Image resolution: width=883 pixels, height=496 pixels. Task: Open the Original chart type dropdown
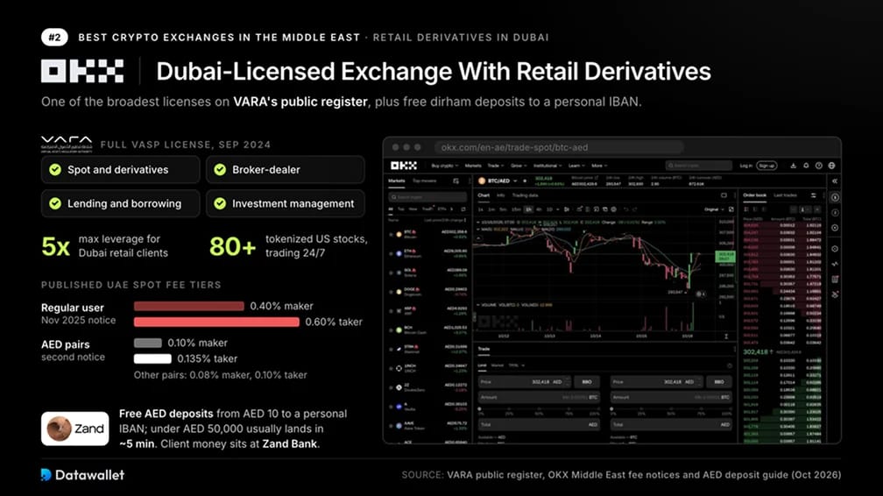click(714, 209)
